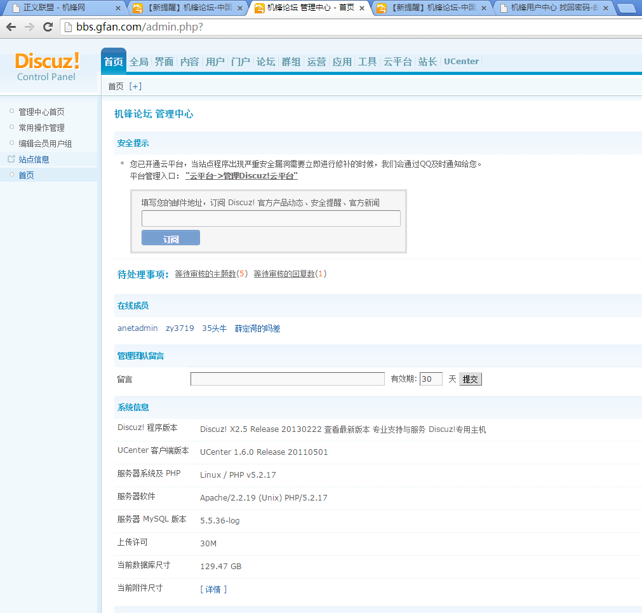Switch to 机锋用户中心 找回密码 tab
The width and height of the screenshot is (642, 613).
(x=554, y=8)
